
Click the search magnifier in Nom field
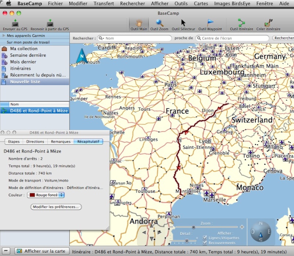click(101, 38)
